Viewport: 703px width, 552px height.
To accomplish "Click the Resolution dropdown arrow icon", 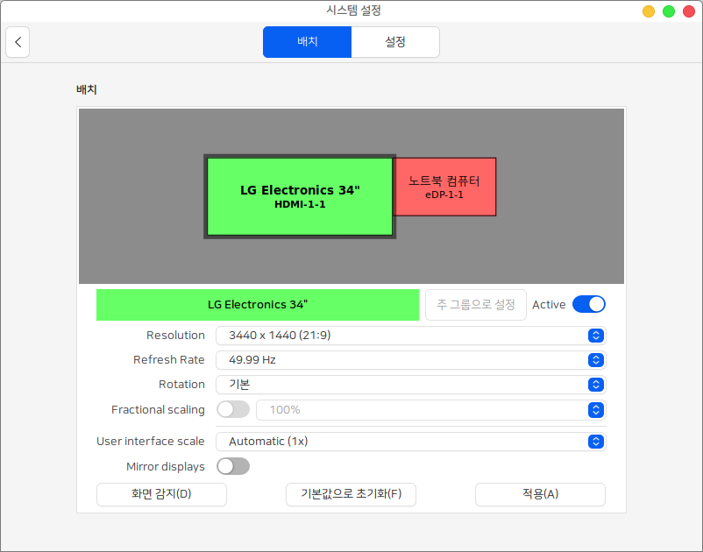I will tap(596, 336).
